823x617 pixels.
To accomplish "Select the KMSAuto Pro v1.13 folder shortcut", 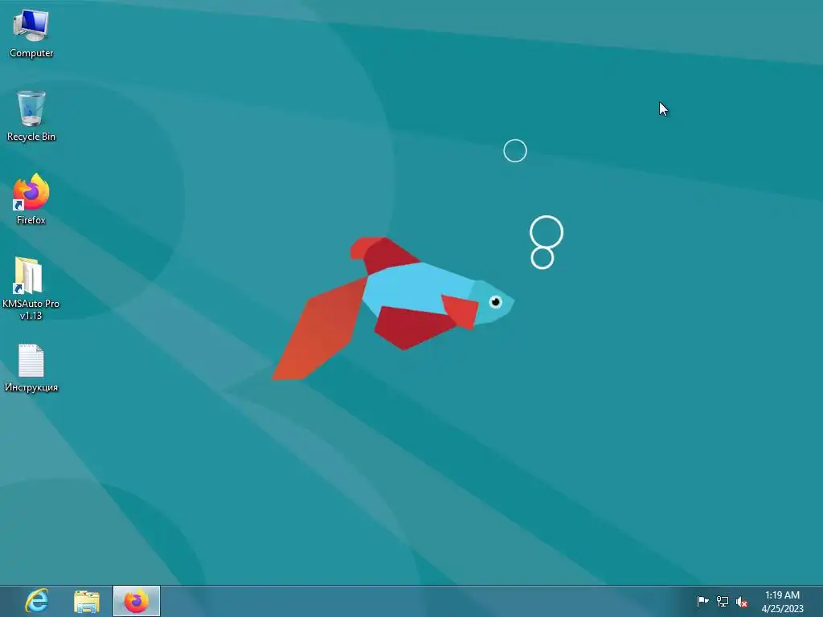I will (31, 288).
